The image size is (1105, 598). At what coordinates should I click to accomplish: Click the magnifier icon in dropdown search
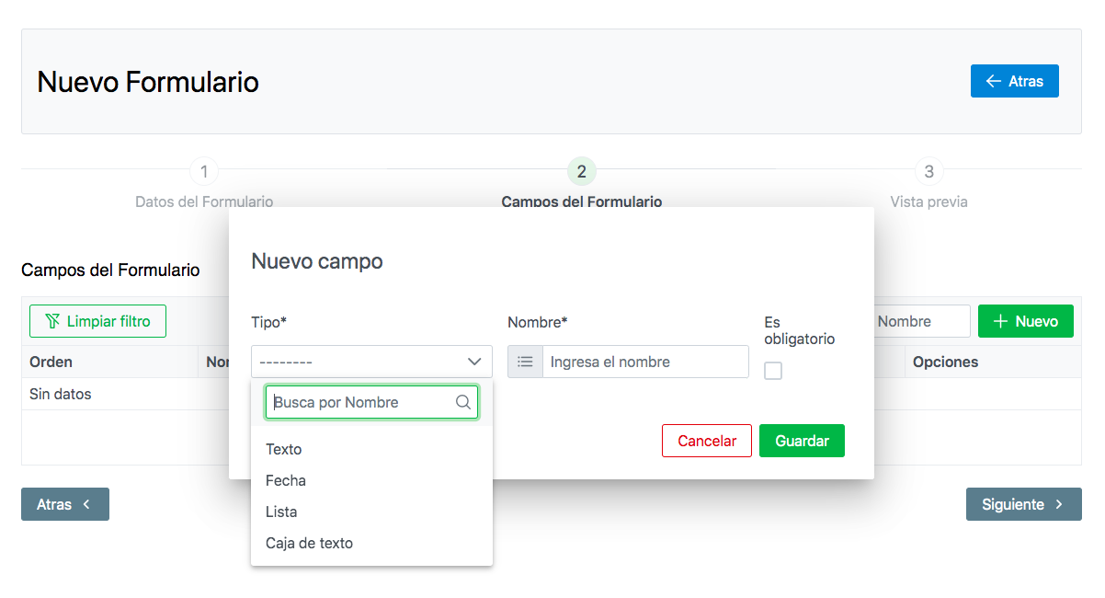[463, 402]
